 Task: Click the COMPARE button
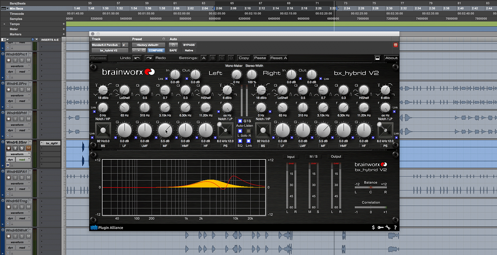point(156,50)
